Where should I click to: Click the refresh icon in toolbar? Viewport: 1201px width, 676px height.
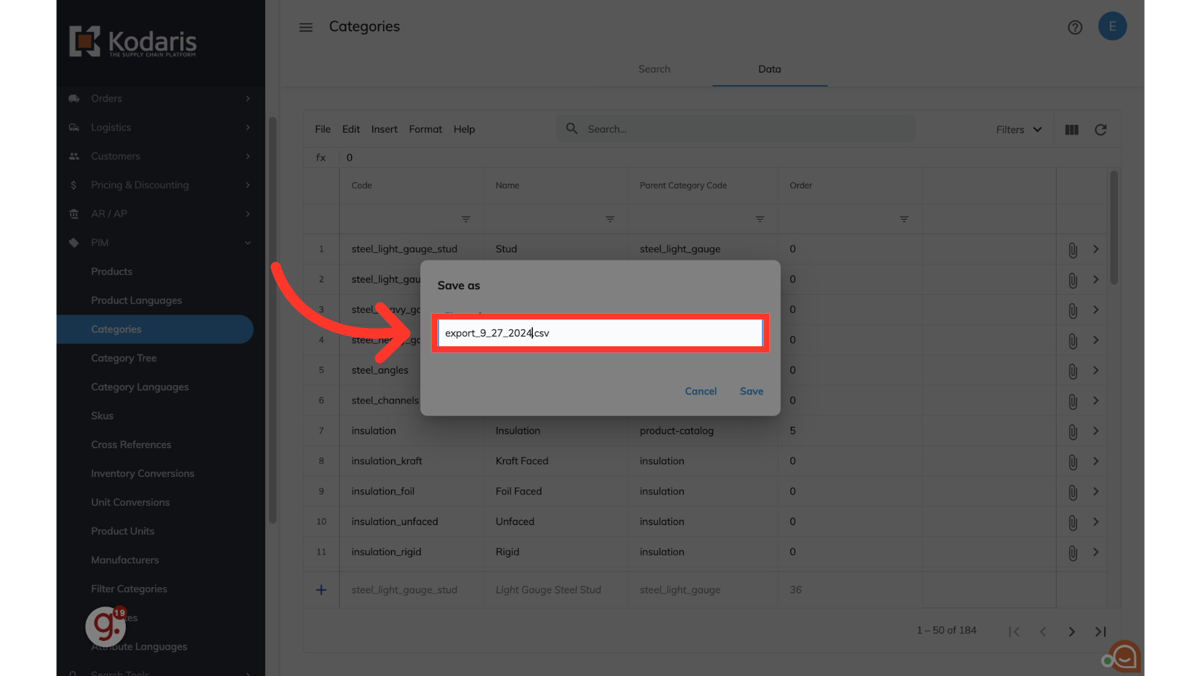1100,130
